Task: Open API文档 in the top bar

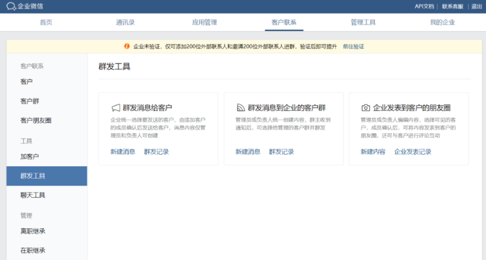Action: pos(425,6)
